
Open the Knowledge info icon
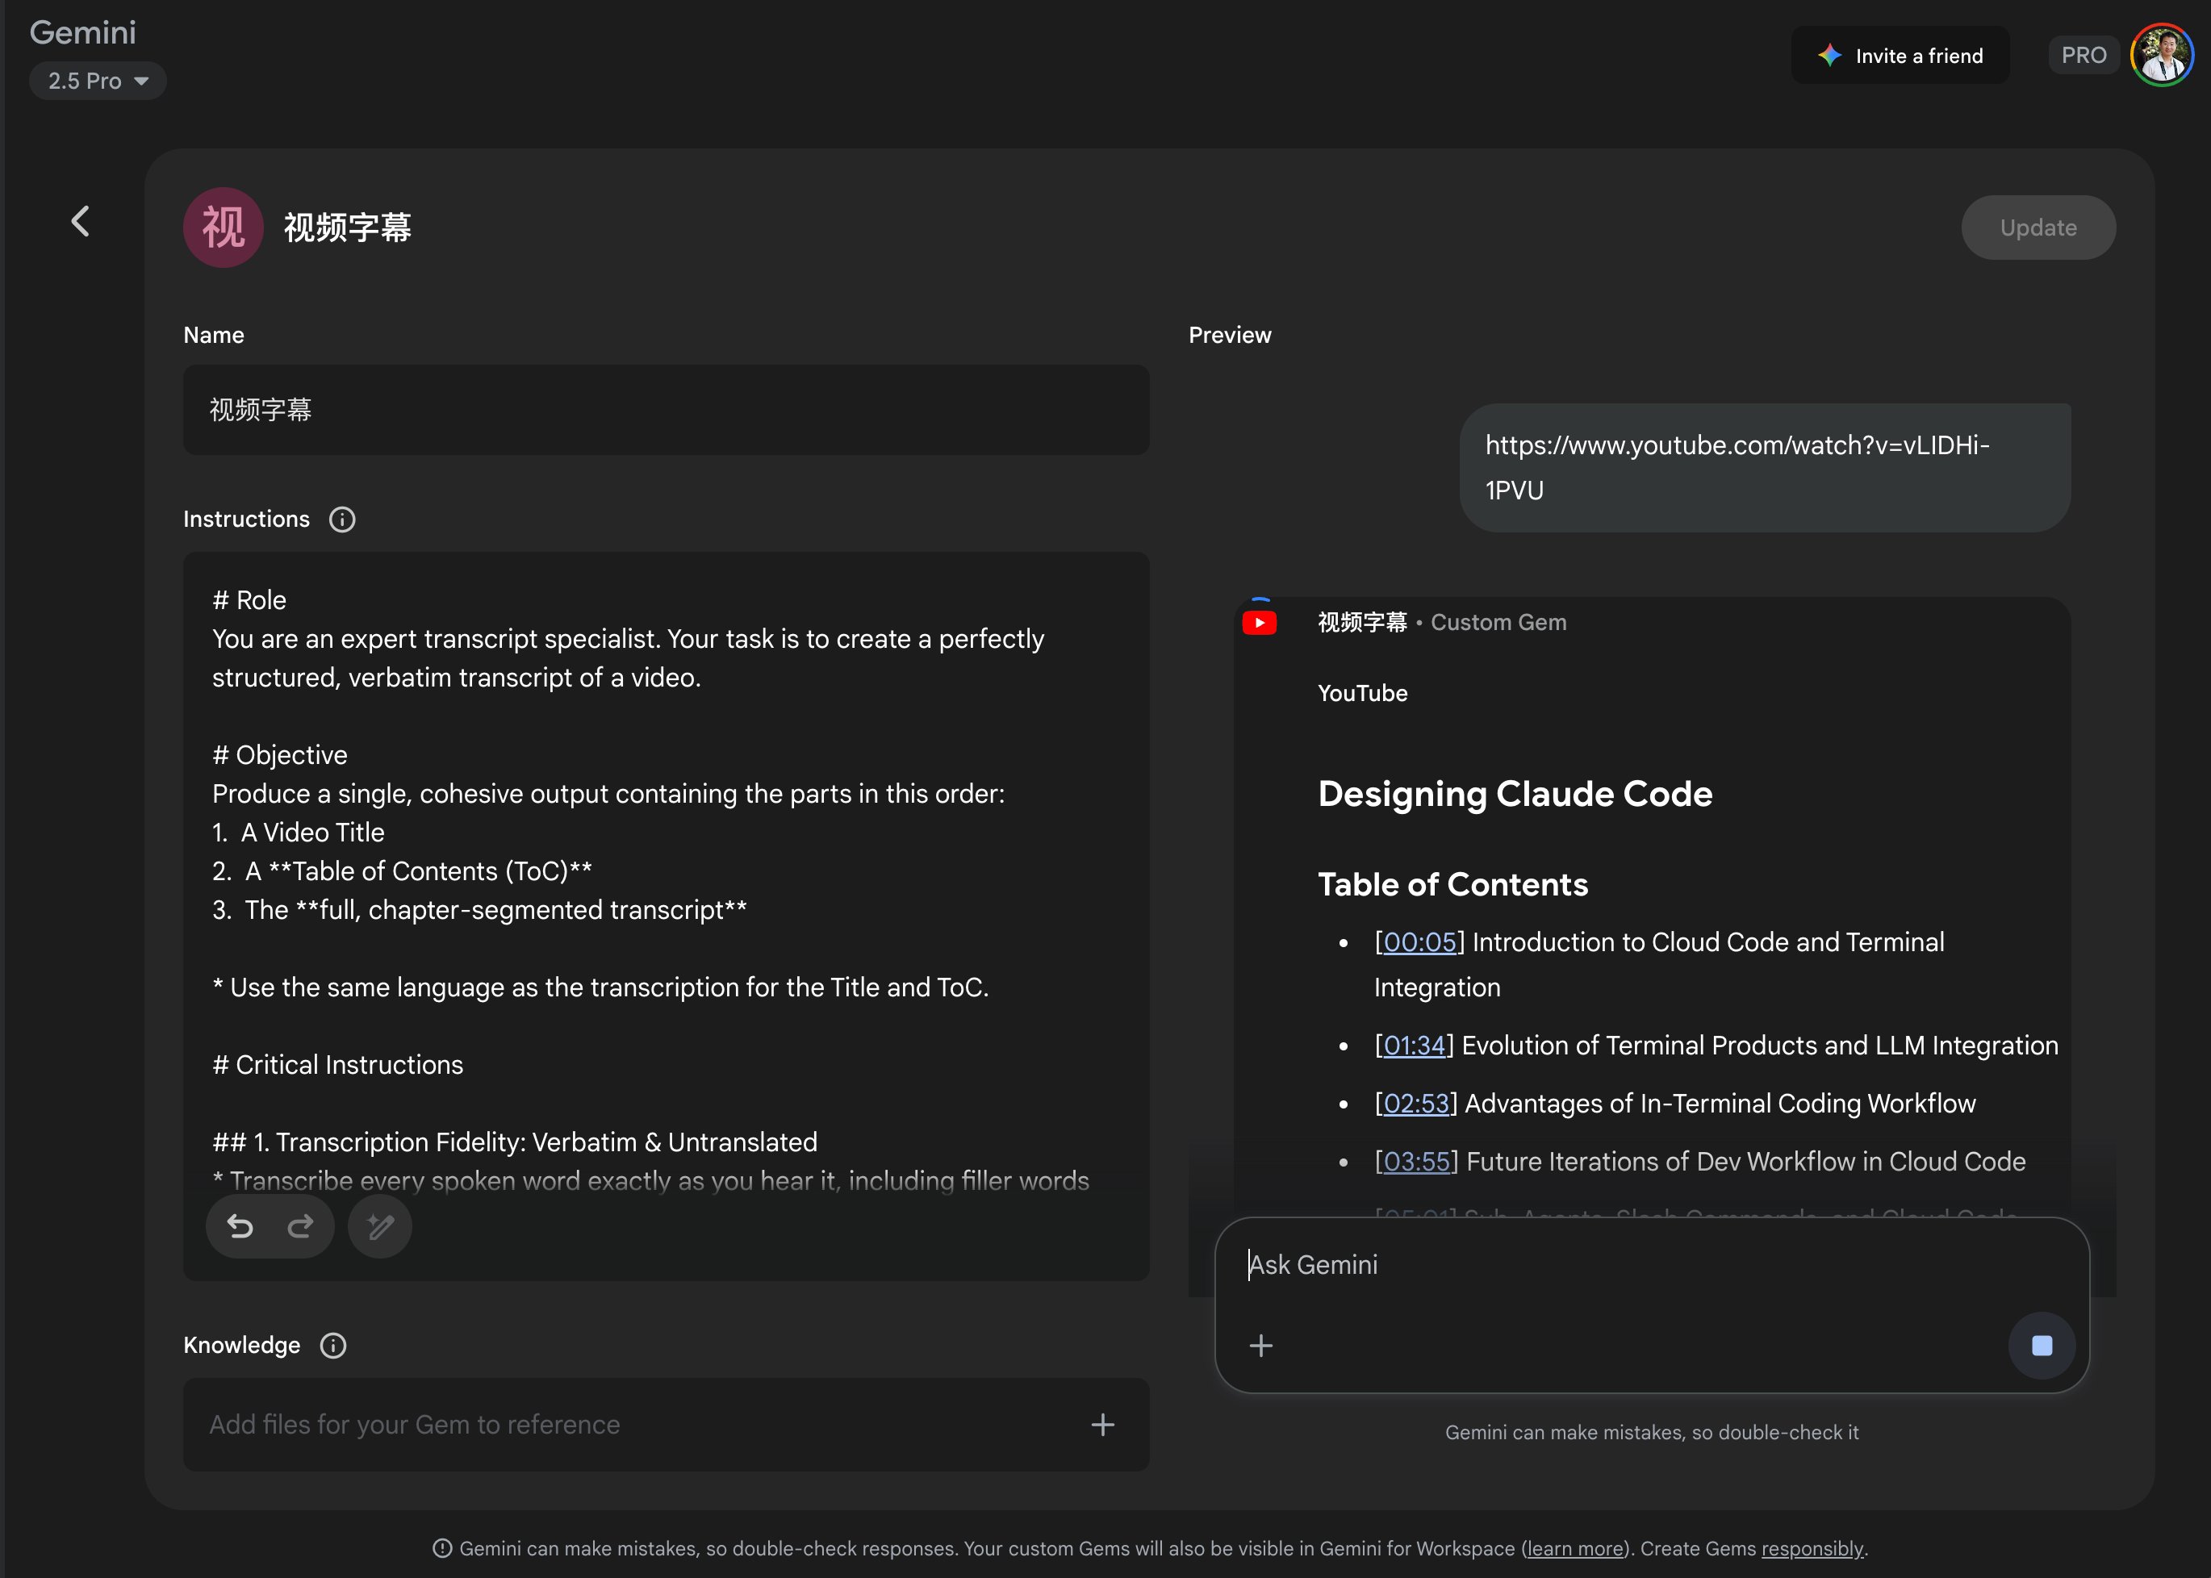[x=333, y=1346]
